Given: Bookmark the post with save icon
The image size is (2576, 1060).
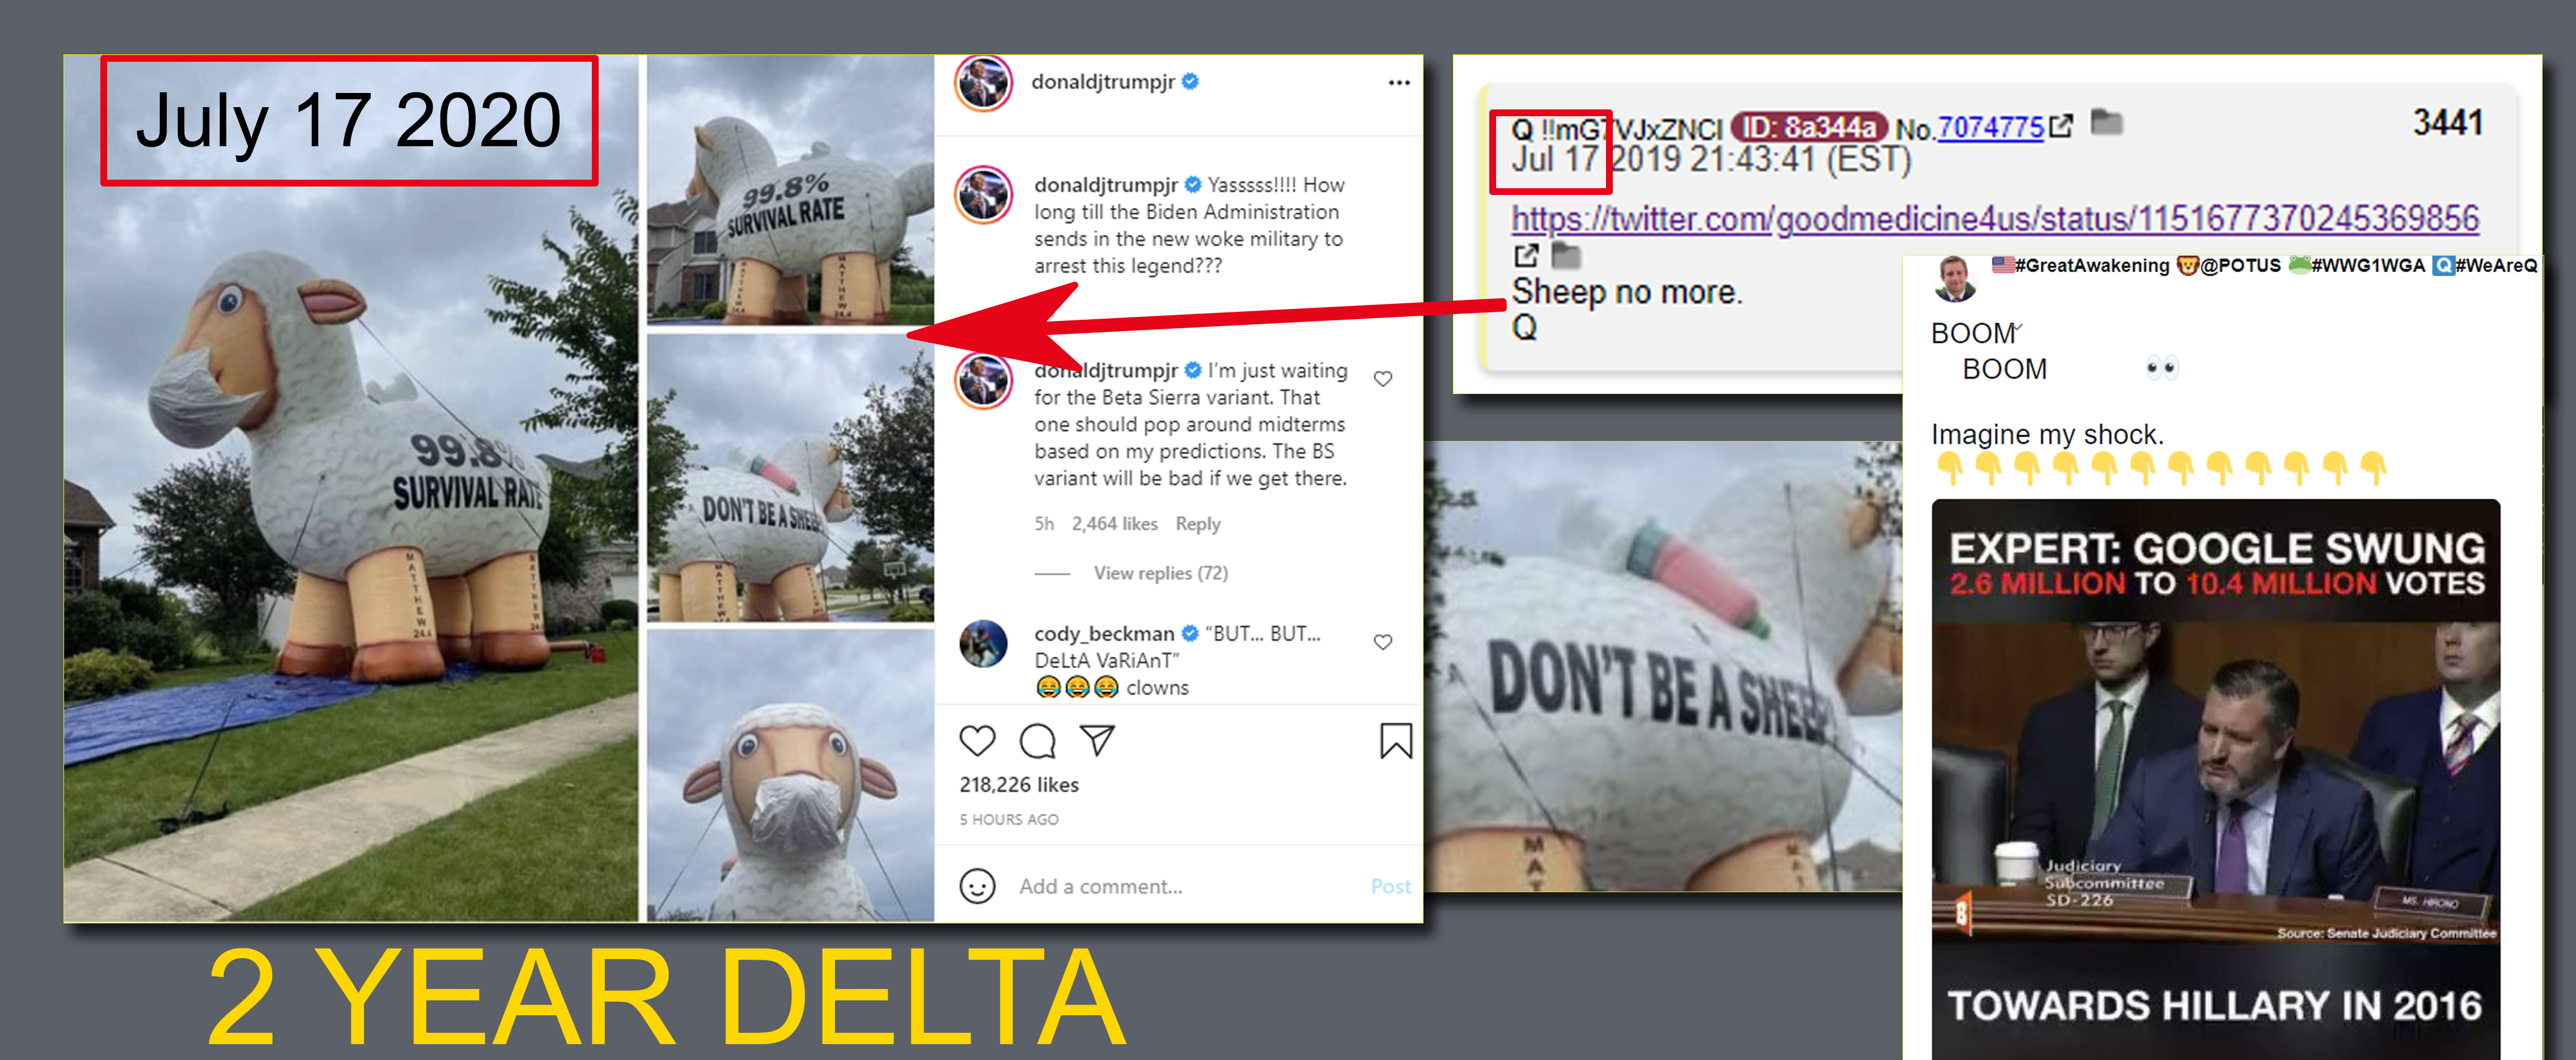Looking at the screenshot, I should [1396, 741].
